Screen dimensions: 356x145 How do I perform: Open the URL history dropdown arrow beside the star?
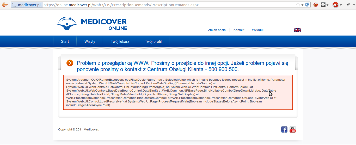tap(302, 5)
